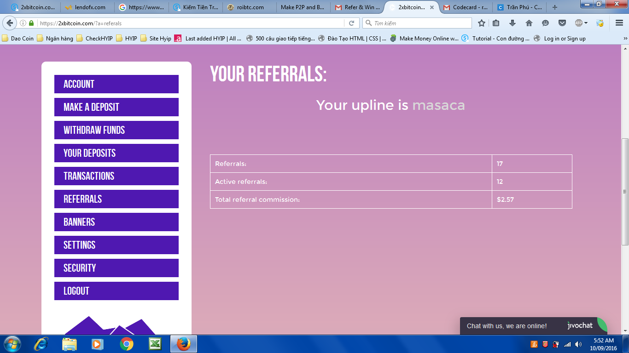Open the Downloads arrow panel

click(x=513, y=23)
